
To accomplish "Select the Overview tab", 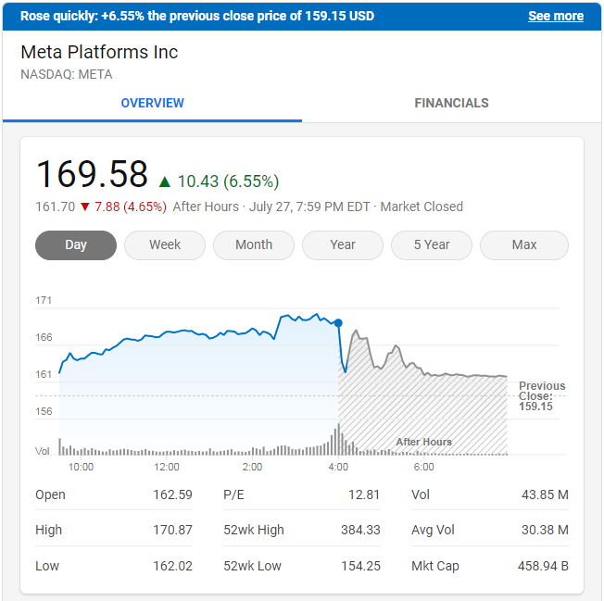I will pyautogui.click(x=152, y=103).
